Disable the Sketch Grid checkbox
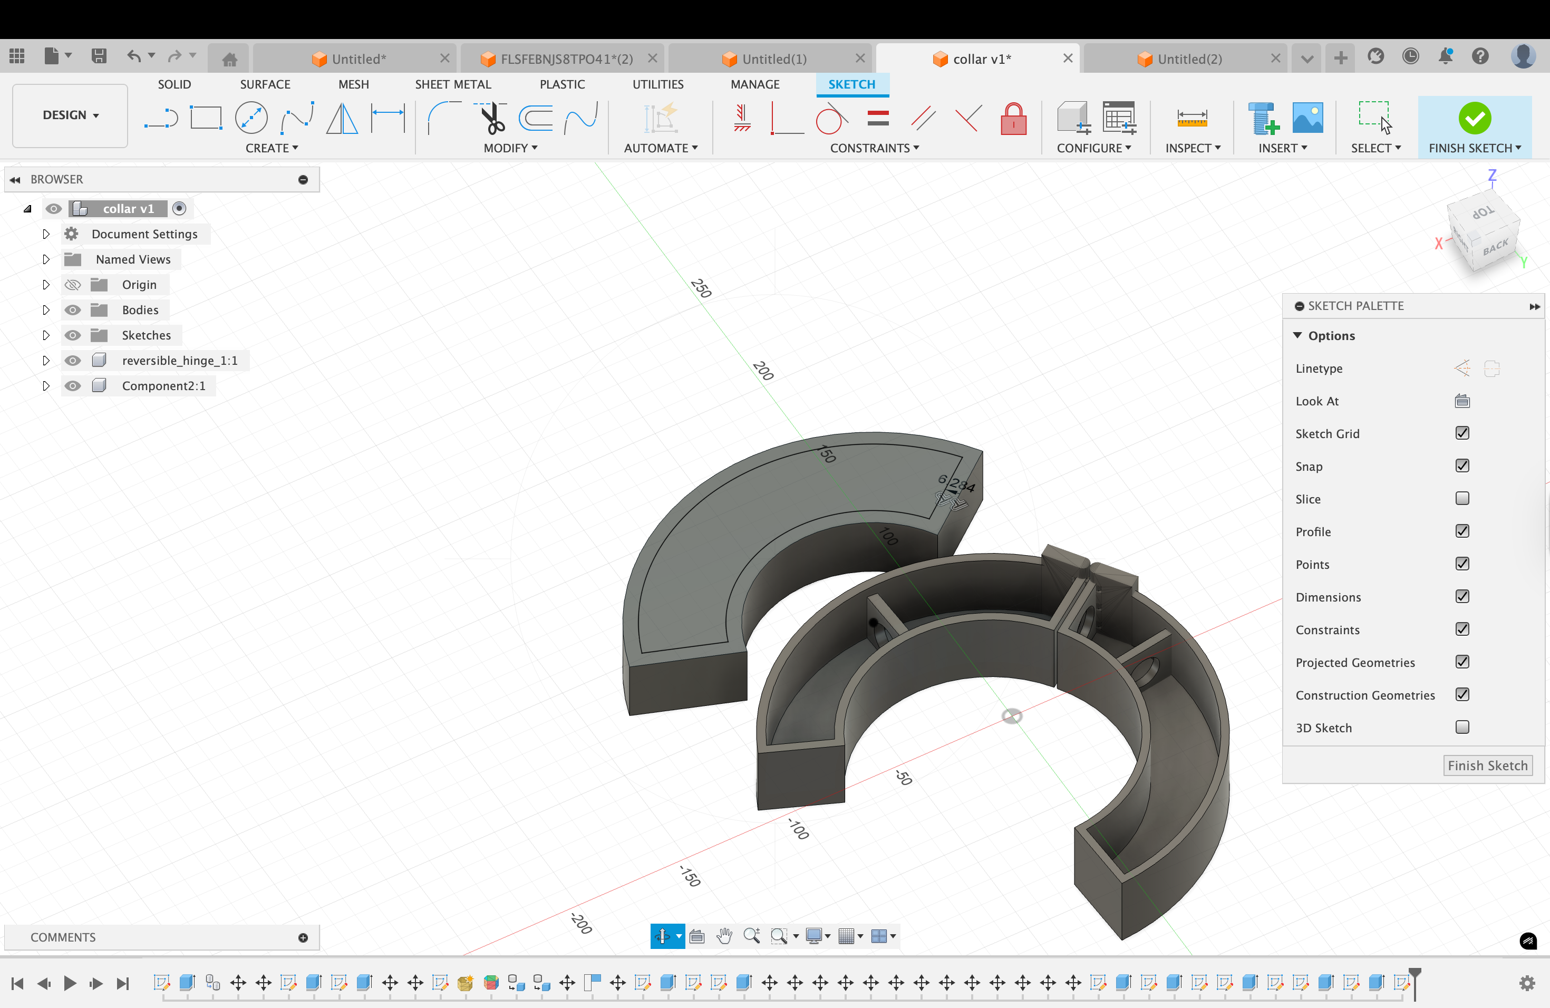Image resolution: width=1550 pixels, height=1008 pixels. pyautogui.click(x=1462, y=433)
